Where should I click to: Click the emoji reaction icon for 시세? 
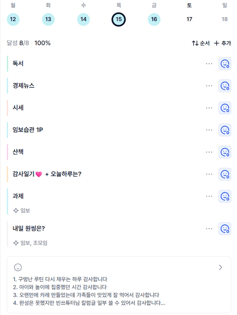tap(225, 108)
